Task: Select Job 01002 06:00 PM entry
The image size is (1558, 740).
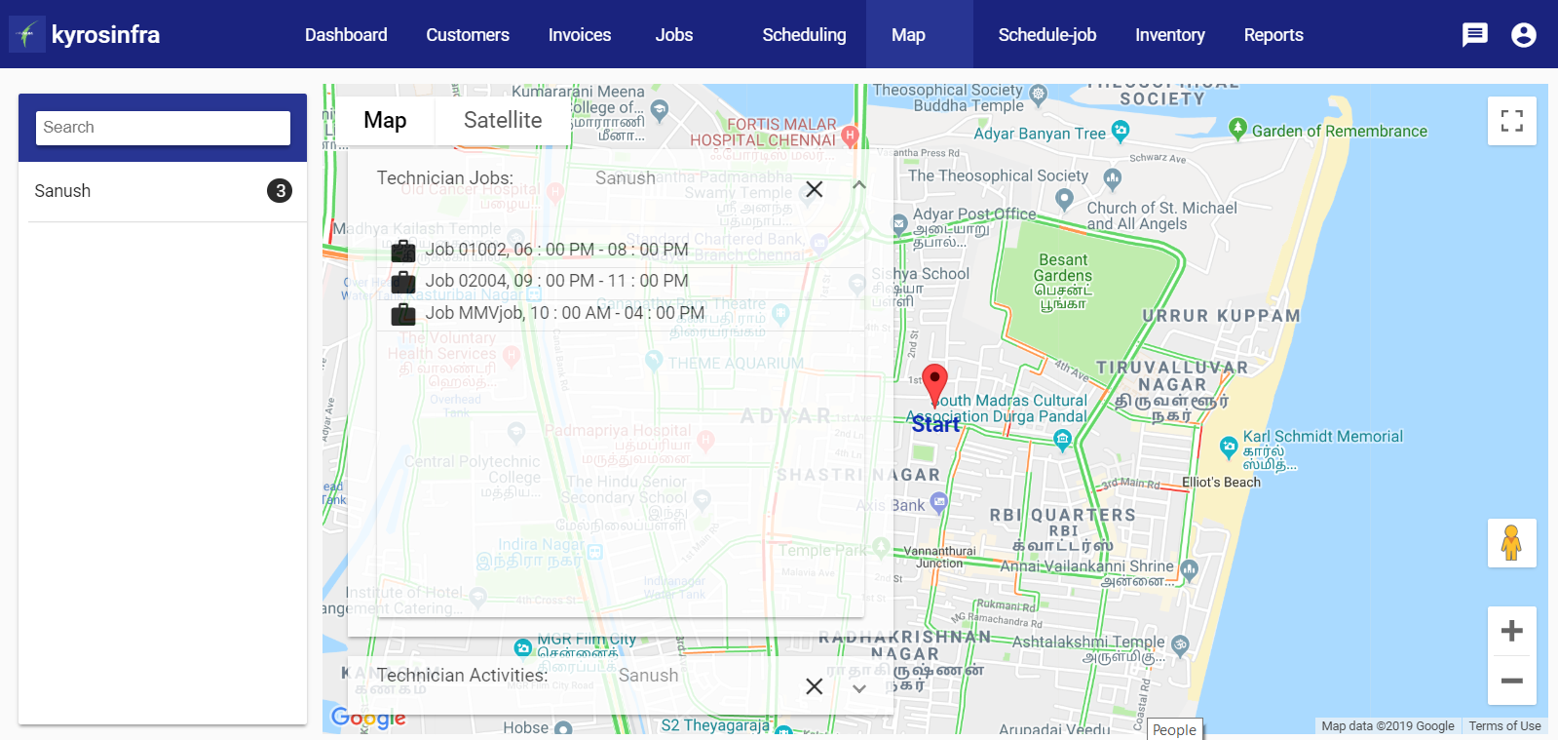Action: (620, 251)
